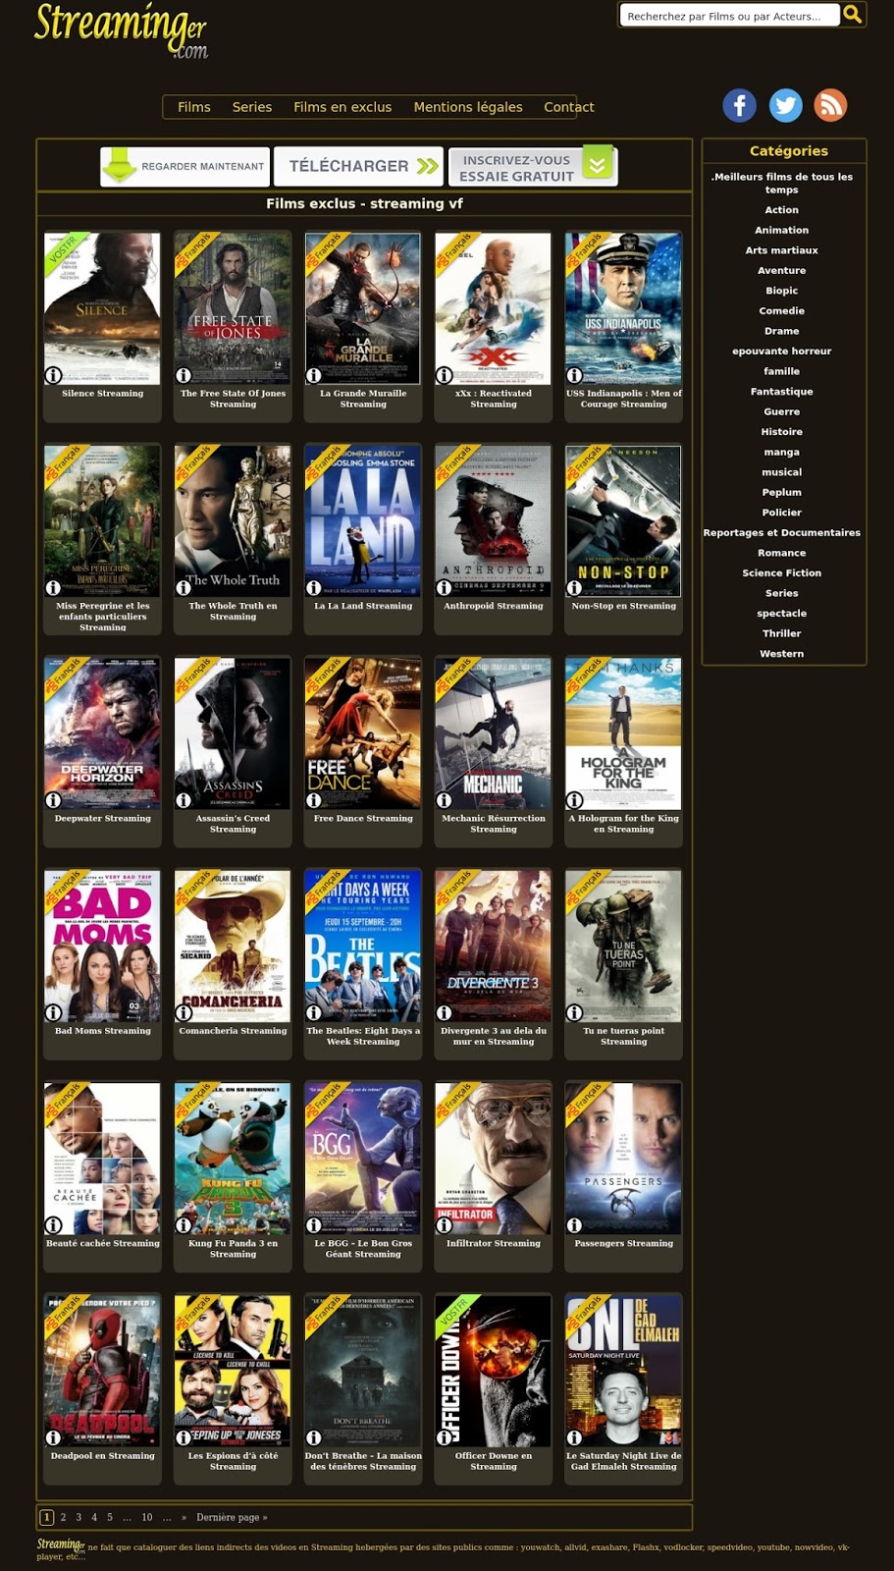Select the Animation category
The height and width of the screenshot is (1571, 894).
(x=782, y=230)
